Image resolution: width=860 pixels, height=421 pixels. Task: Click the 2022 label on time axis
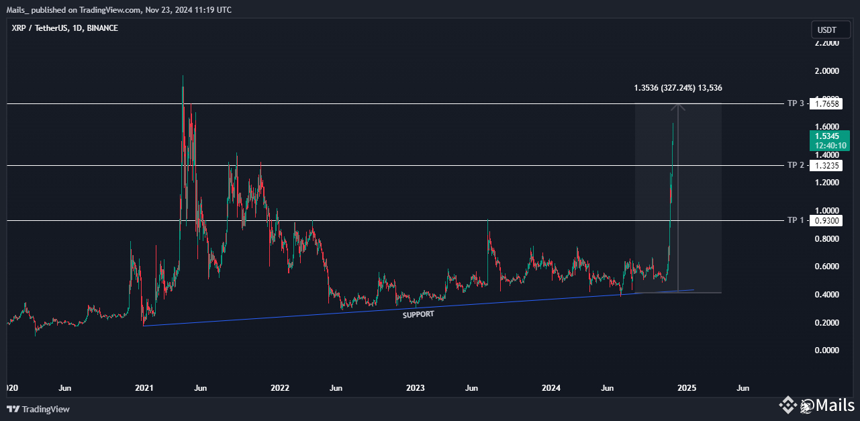click(x=280, y=388)
